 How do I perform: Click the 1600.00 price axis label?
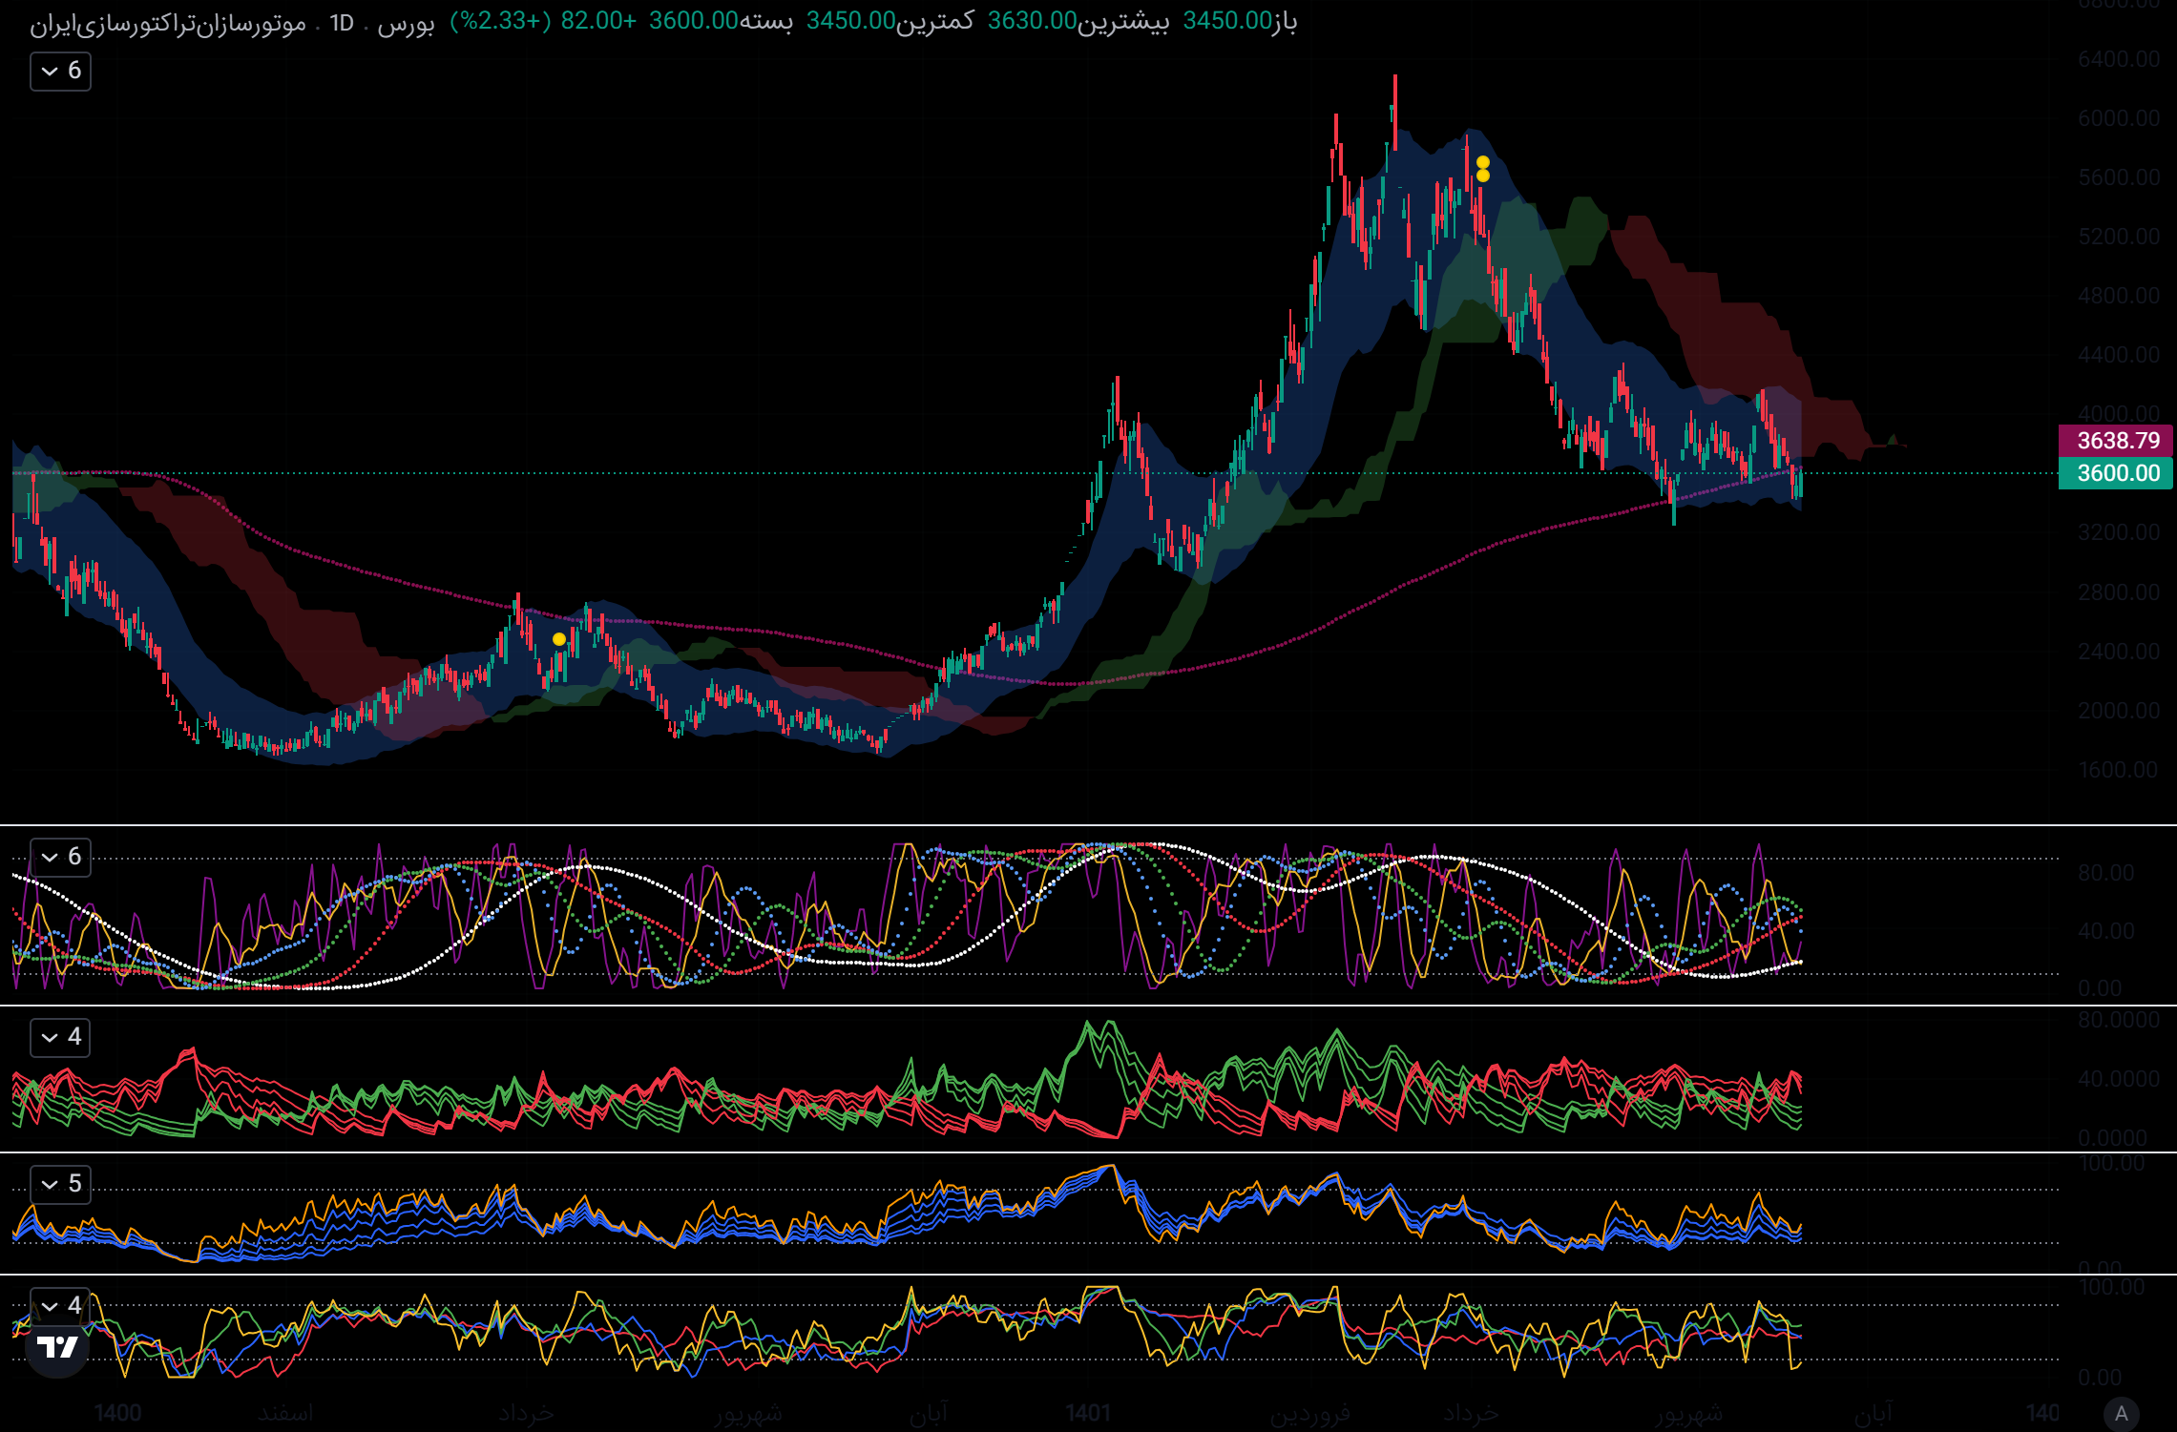click(x=2119, y=770)
